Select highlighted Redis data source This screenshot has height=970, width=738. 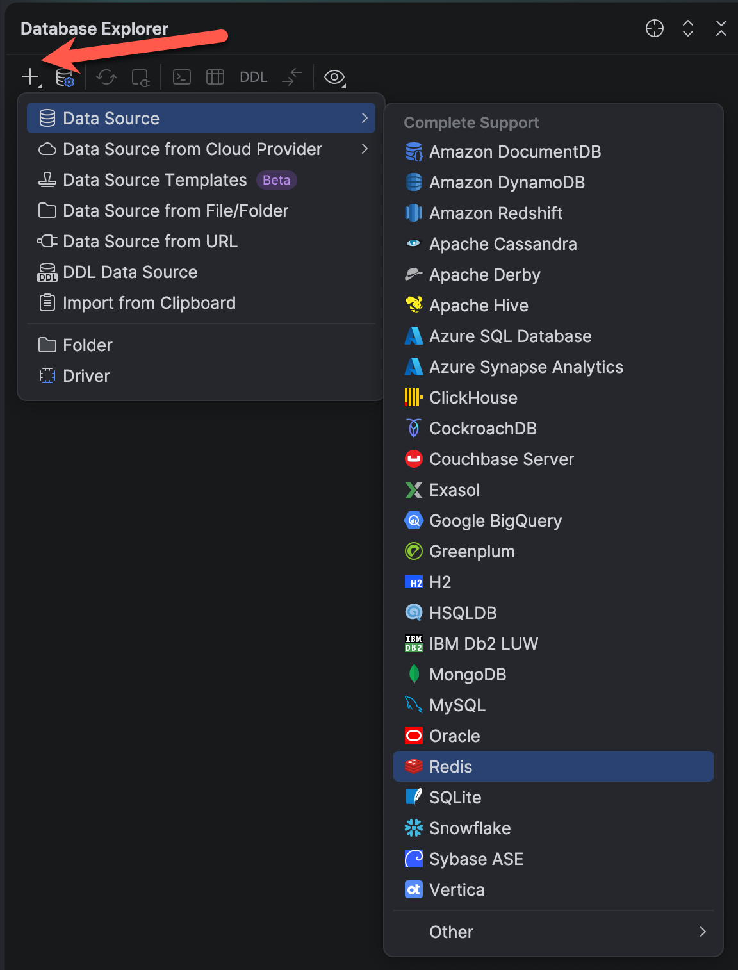[x=553, y=767]
